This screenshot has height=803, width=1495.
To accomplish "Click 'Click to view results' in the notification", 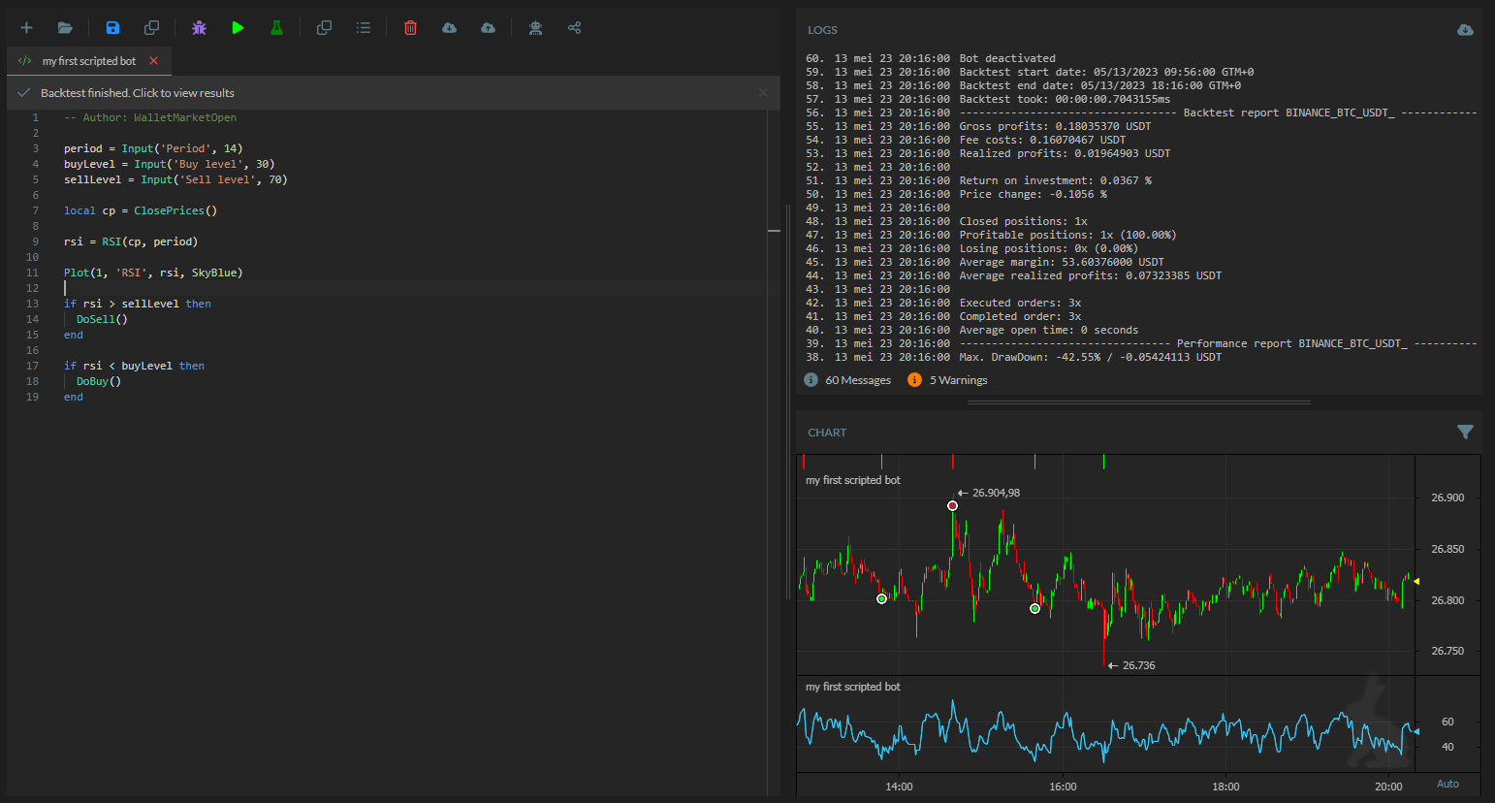I will 184,92.
